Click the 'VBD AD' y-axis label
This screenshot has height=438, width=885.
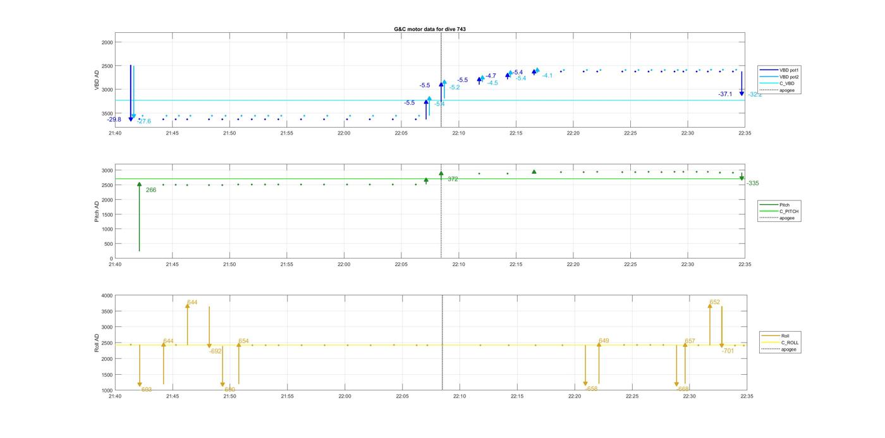(97, 80)
